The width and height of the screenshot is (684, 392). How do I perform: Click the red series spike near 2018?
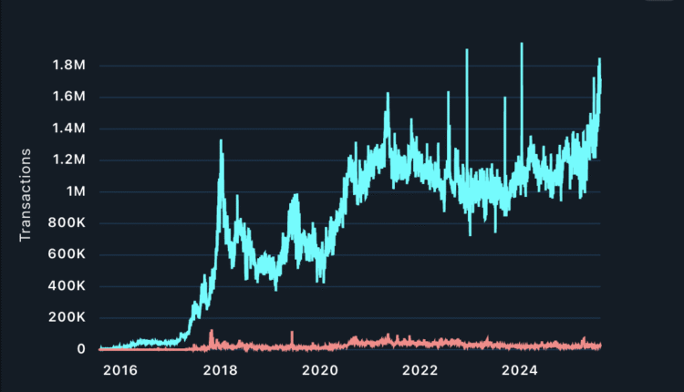point(212,332)
